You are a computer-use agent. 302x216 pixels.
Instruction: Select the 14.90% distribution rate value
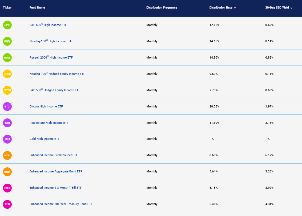pos(214,57)
